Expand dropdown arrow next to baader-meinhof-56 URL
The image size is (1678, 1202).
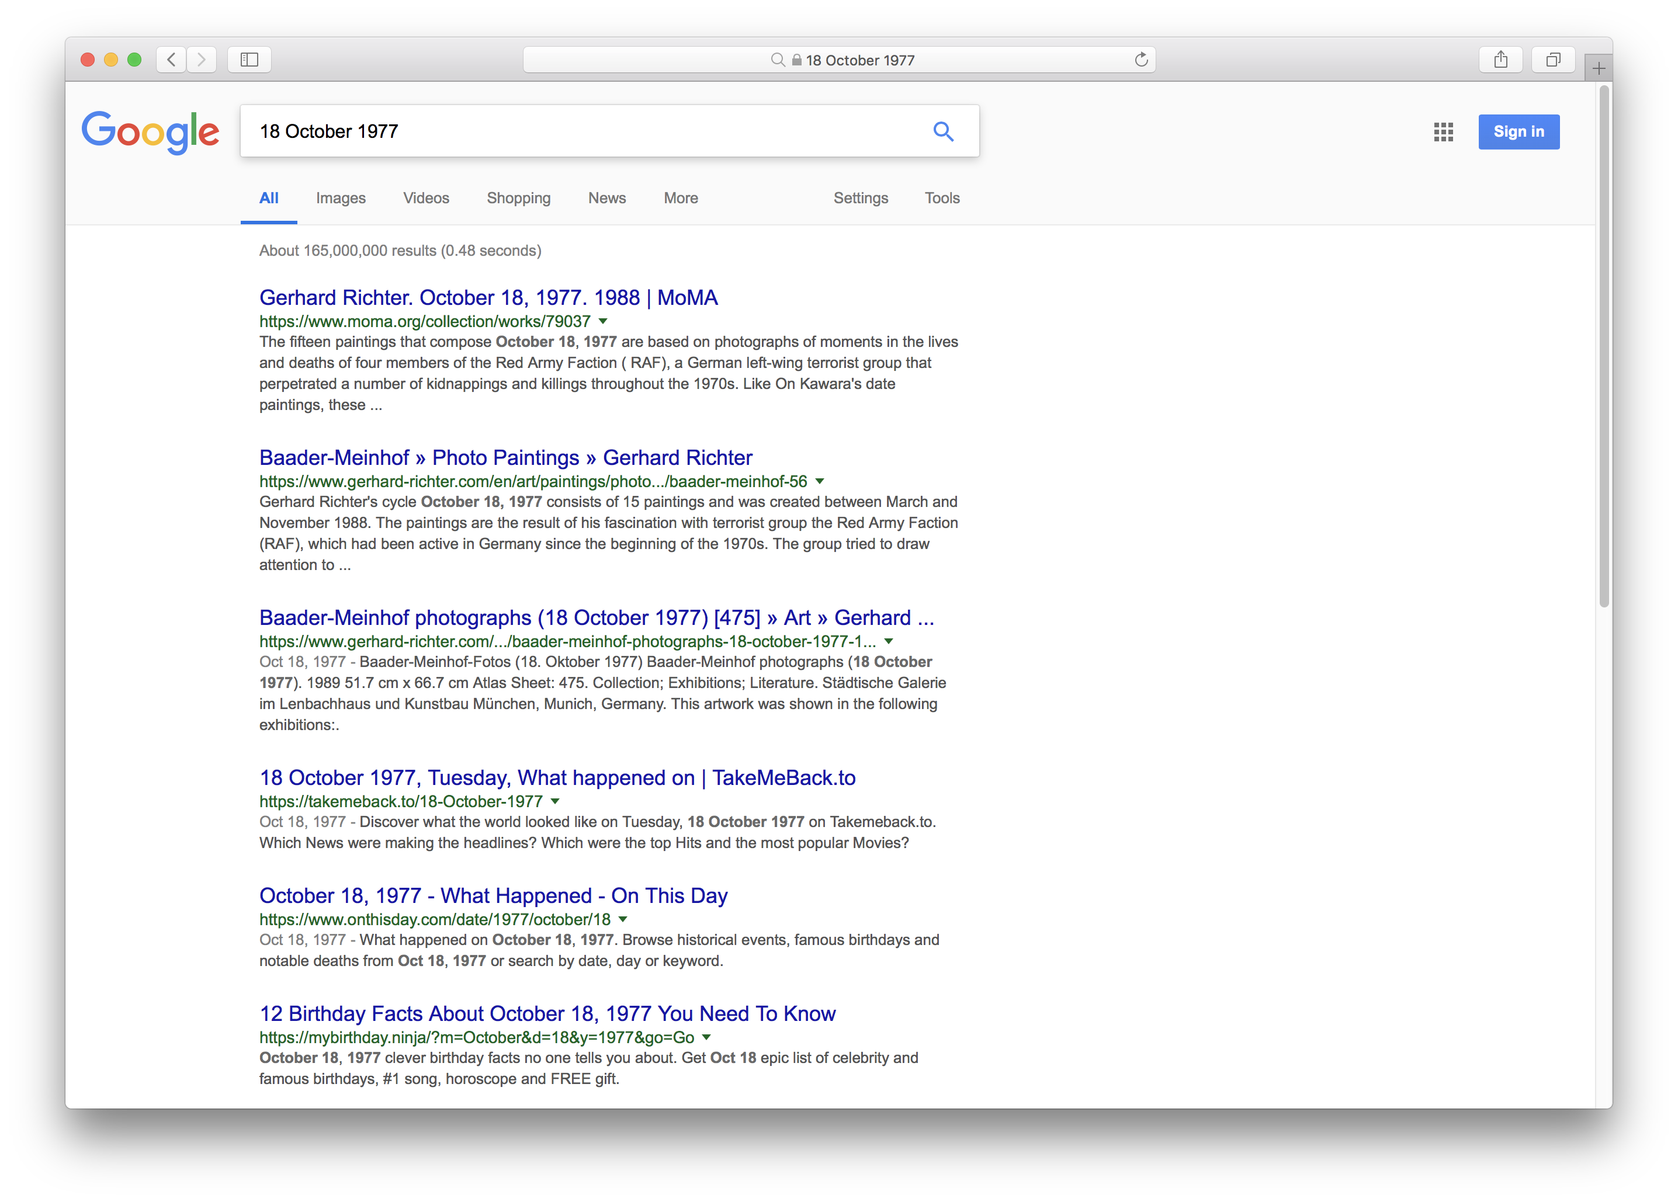point(820,481)
